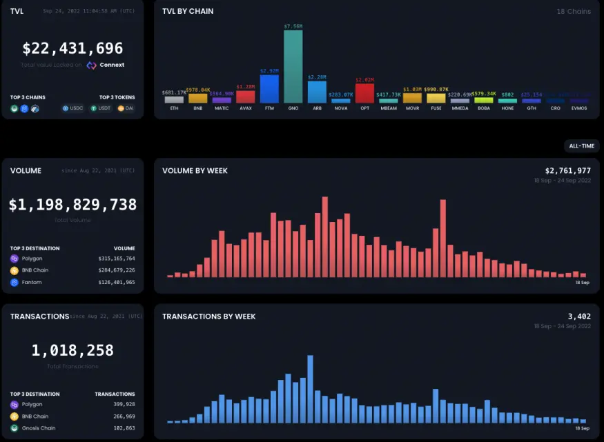Click the Fantom icon in the Volume card
Viewport: 604px width, 442px height.
(14, 282)
